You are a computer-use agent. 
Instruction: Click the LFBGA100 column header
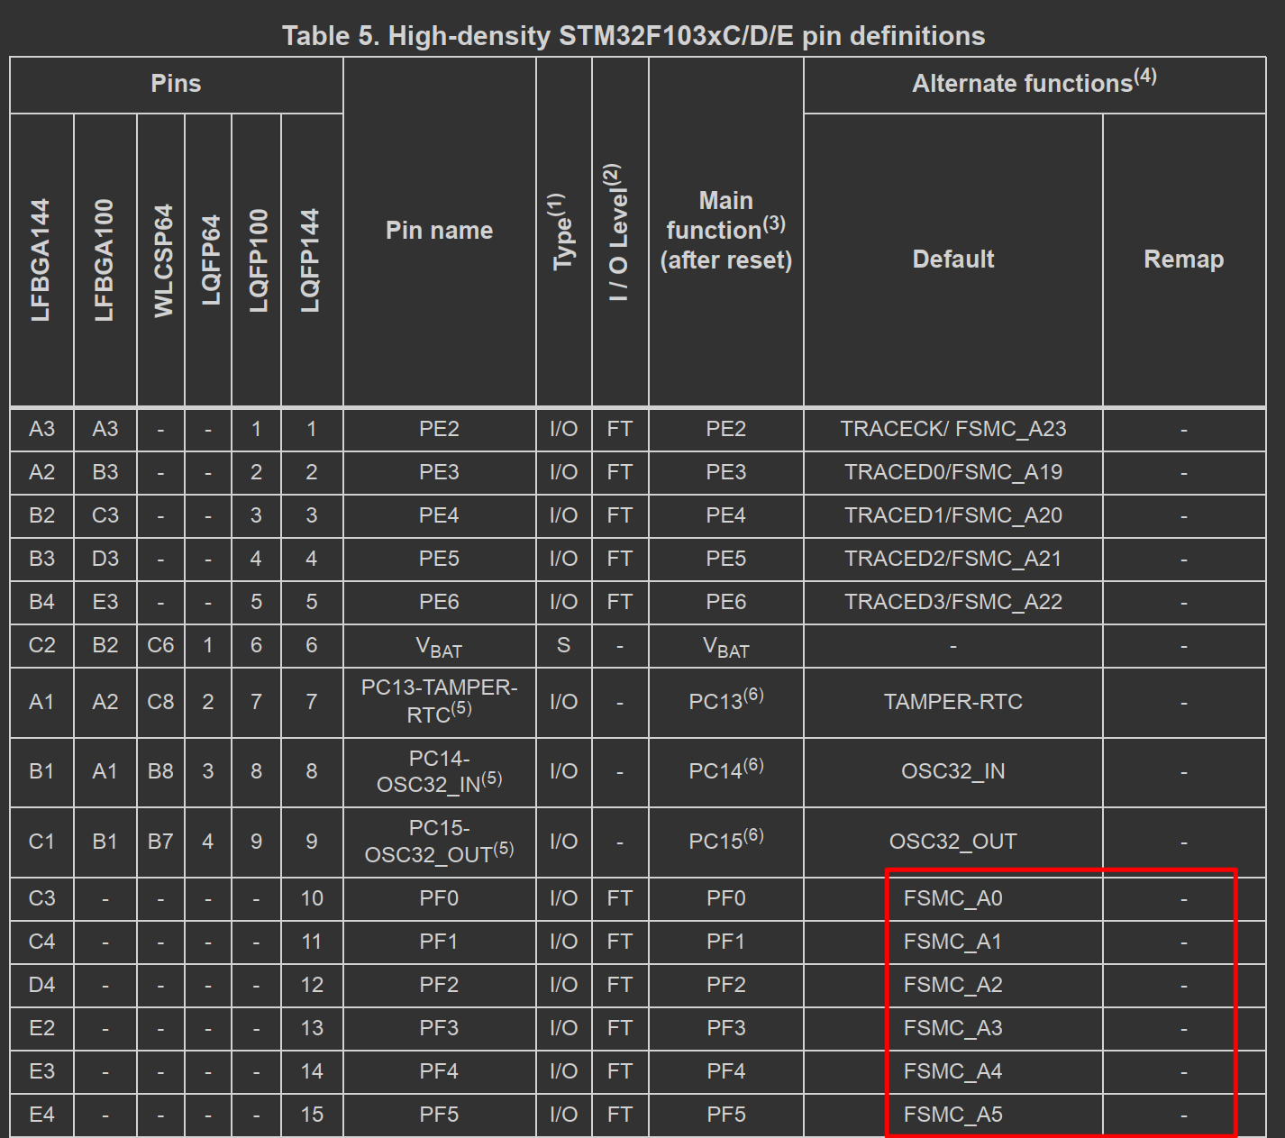tap(105, 259)
